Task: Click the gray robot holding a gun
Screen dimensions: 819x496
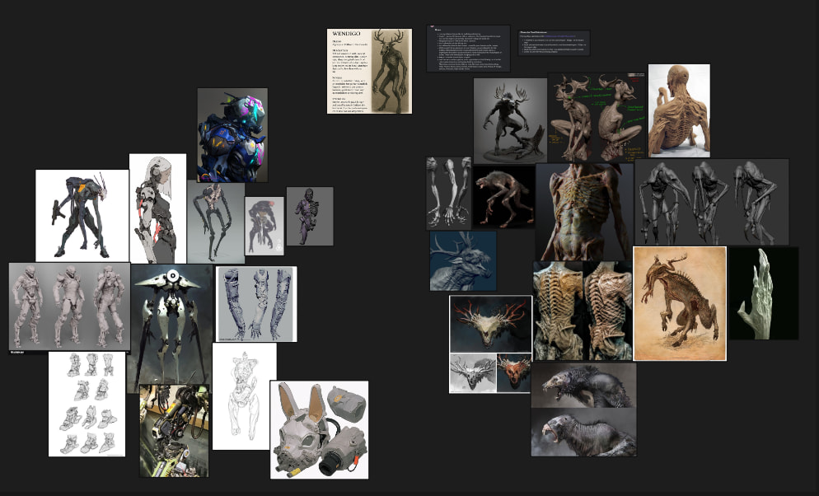Action: pos(82,215)
